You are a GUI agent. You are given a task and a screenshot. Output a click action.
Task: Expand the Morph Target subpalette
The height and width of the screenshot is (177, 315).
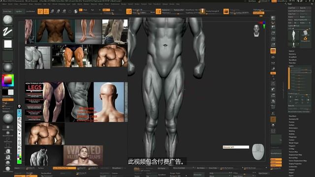pos(293,143)
